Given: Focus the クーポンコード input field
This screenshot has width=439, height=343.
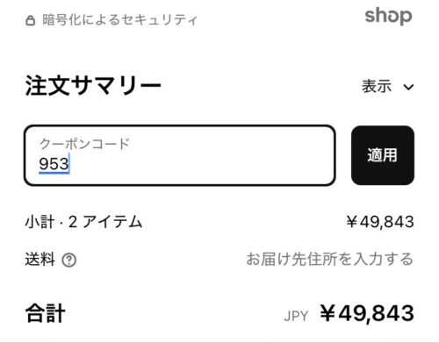Looking at the screenshot, I should 179,155.
